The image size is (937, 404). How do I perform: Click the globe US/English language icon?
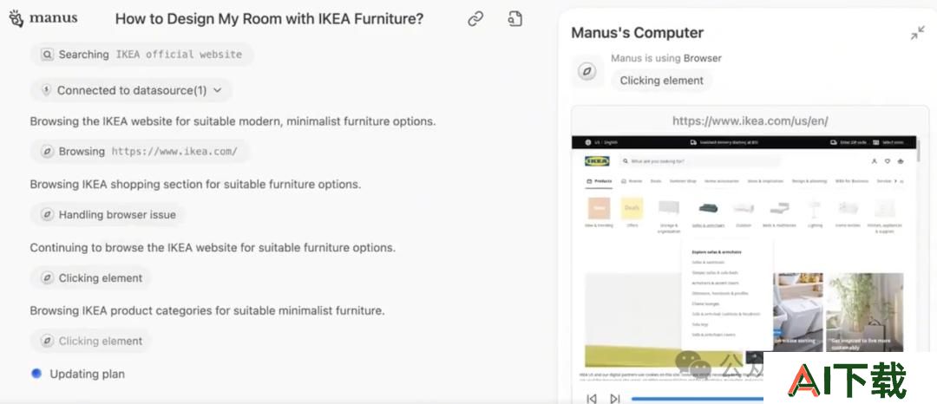click(x=588, y=143)
